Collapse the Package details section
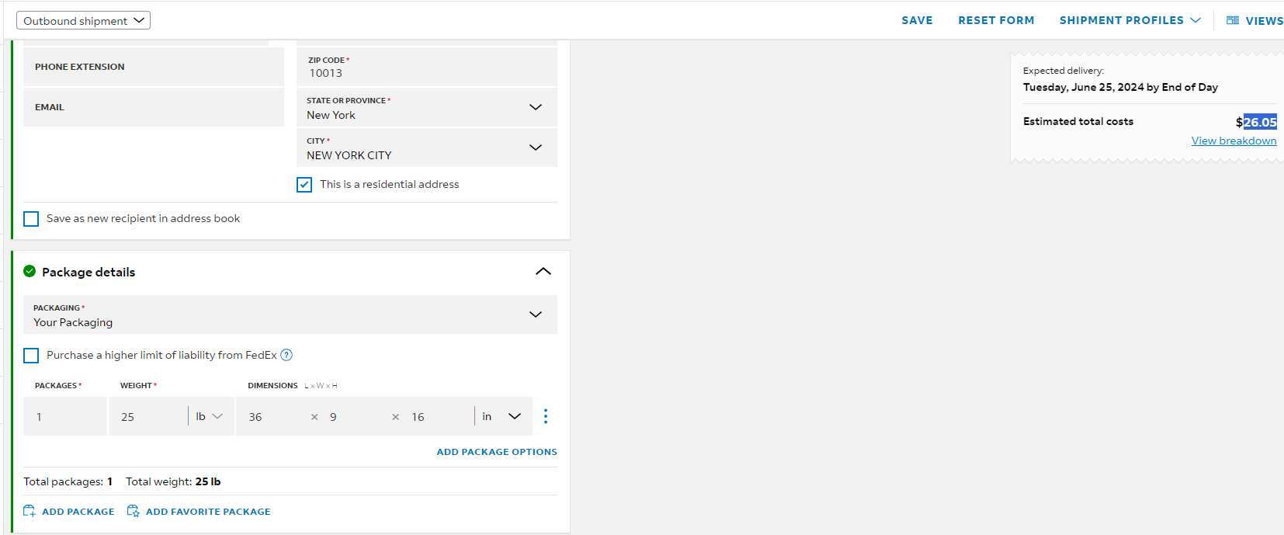This screenshot has width=1284, height=535. click(x=543, y=271)
